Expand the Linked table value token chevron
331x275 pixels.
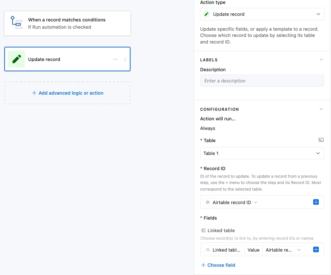(x=299, y=250)
